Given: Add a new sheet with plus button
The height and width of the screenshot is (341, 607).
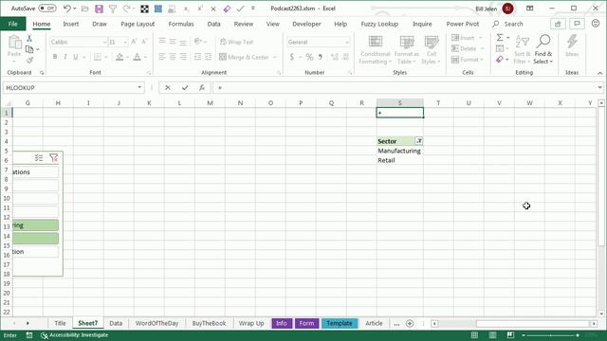Looking at the screenshot, I should coord(410,323).
